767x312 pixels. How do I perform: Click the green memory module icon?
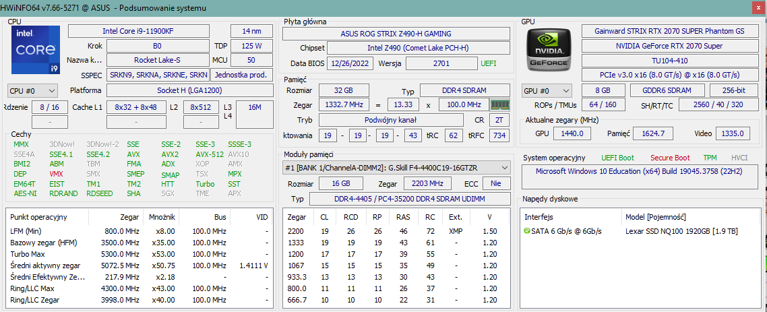pyautogui.click(x=500, y=104)
